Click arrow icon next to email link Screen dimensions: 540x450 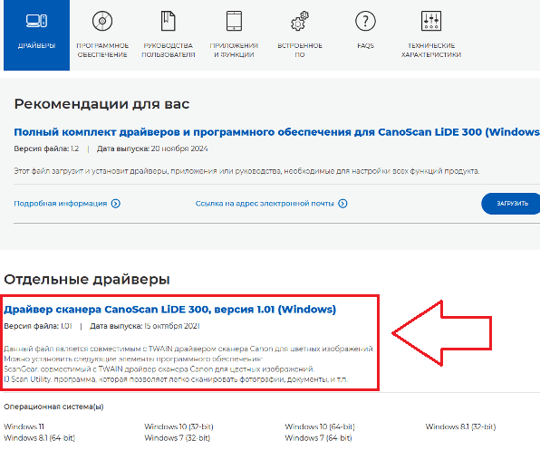(x=342, y=204)
